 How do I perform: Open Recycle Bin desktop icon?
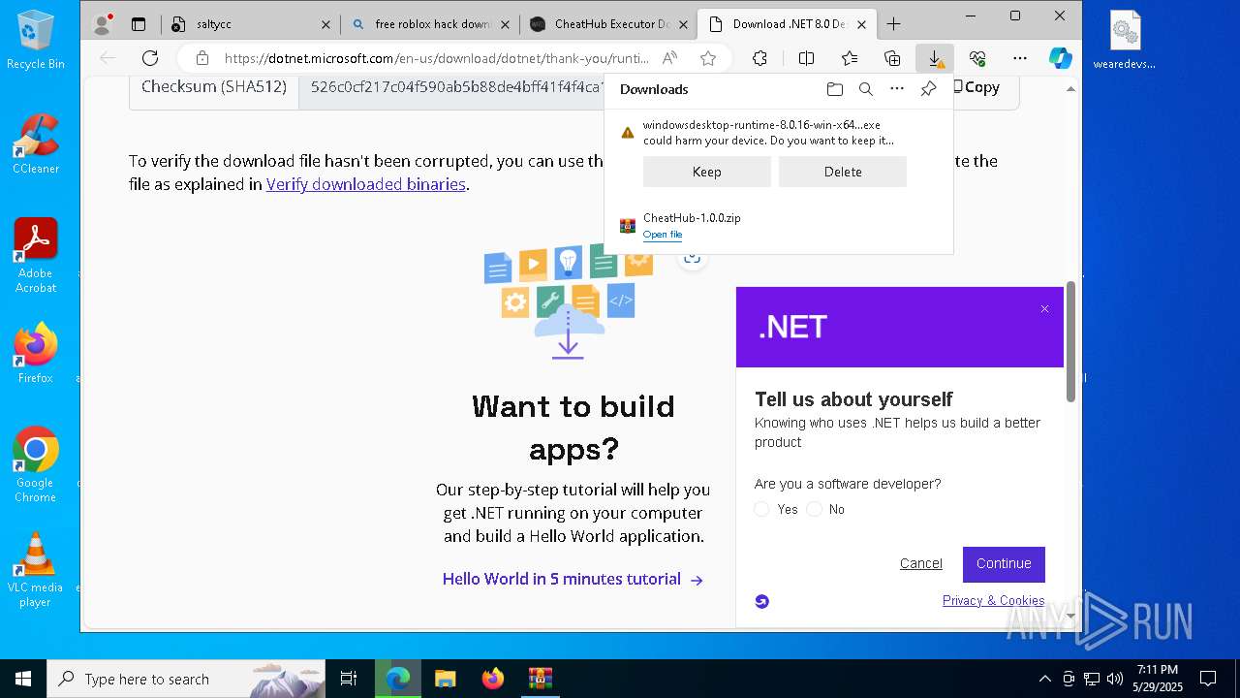(36, 40)
